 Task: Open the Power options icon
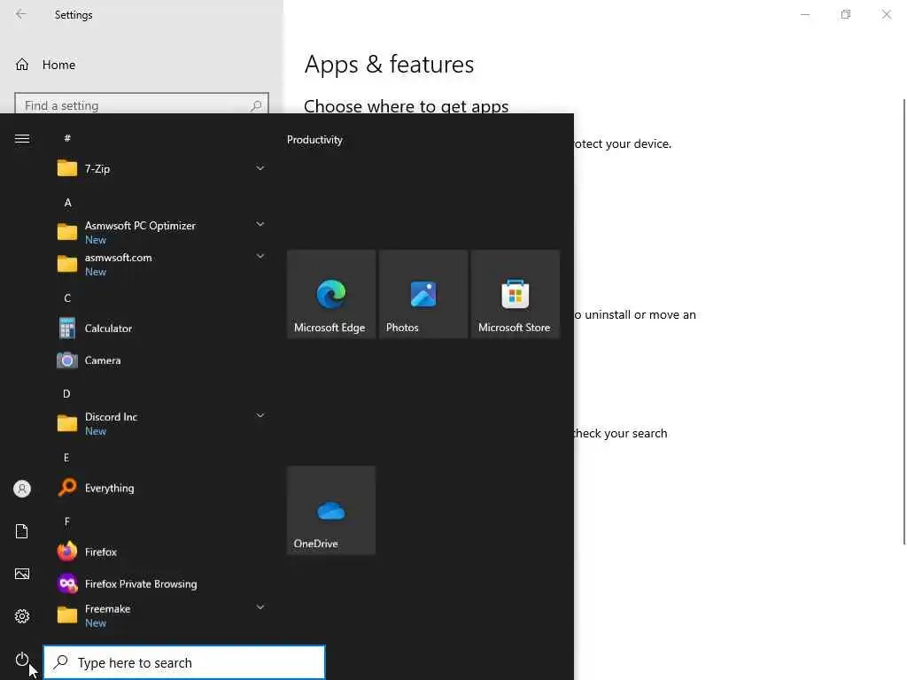[x=22, y=659]
